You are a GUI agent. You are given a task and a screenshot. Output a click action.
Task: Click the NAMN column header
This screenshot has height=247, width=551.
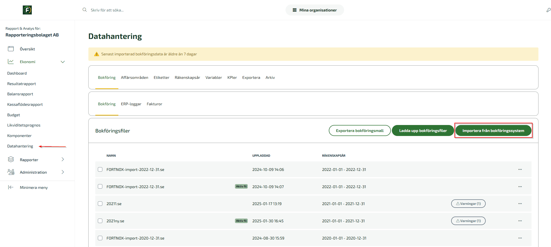pos(111,156)
